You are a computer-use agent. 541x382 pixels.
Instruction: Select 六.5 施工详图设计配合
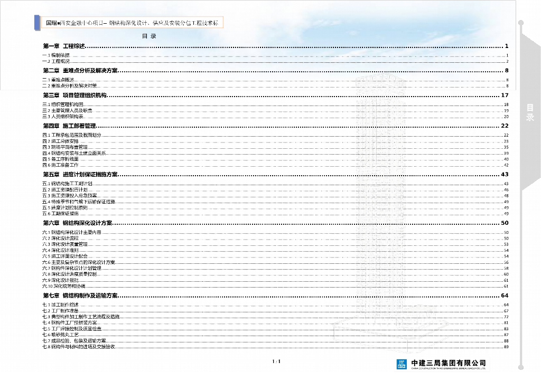275,256
